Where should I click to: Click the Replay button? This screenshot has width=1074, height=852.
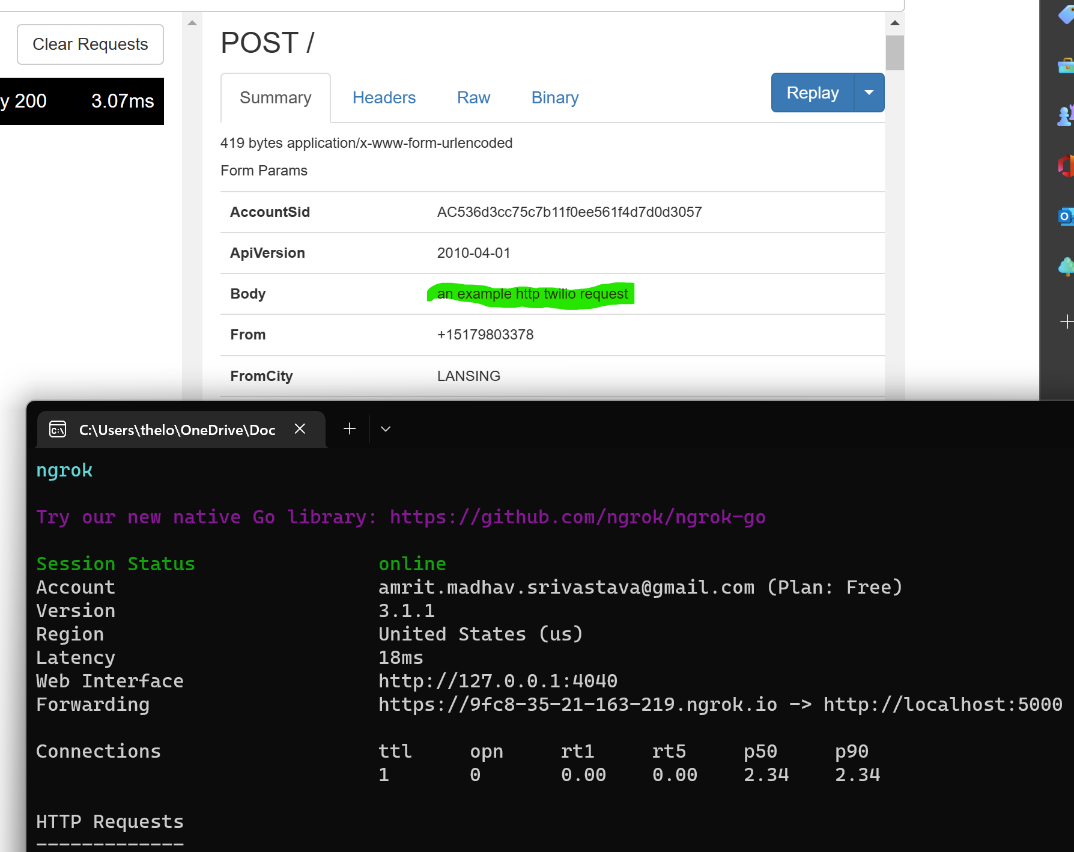pos(813,93)
